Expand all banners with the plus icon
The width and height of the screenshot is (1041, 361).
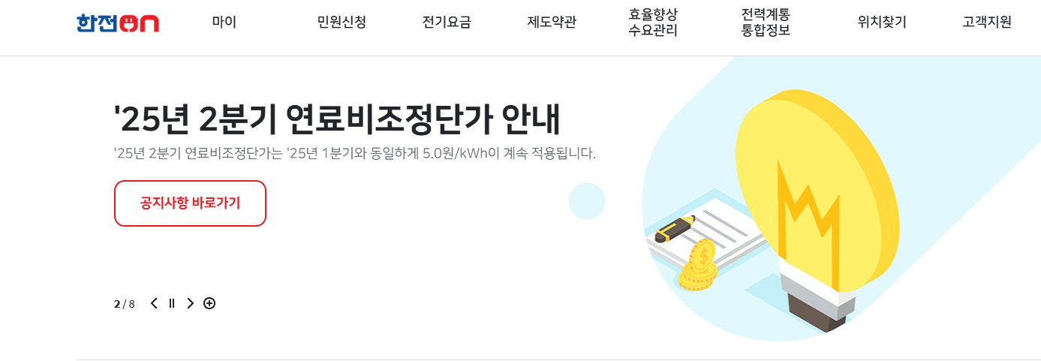tap(209, 303)
